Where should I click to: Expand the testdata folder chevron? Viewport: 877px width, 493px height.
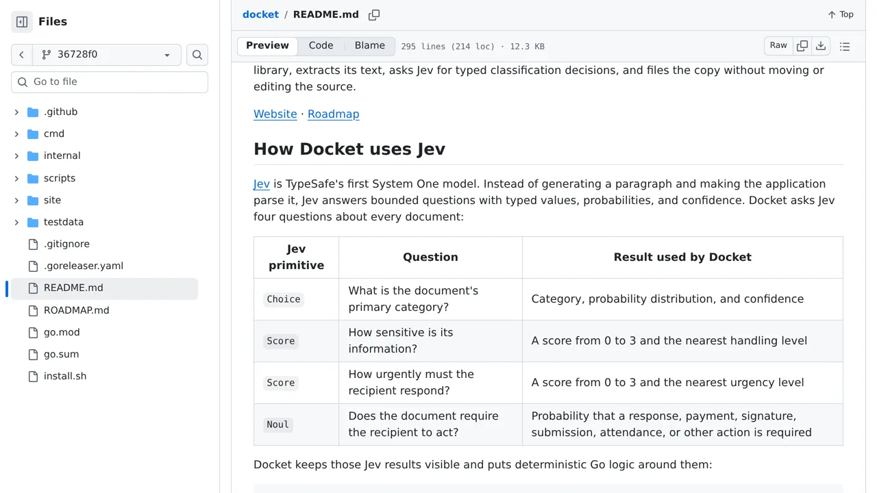coord(16,222)
